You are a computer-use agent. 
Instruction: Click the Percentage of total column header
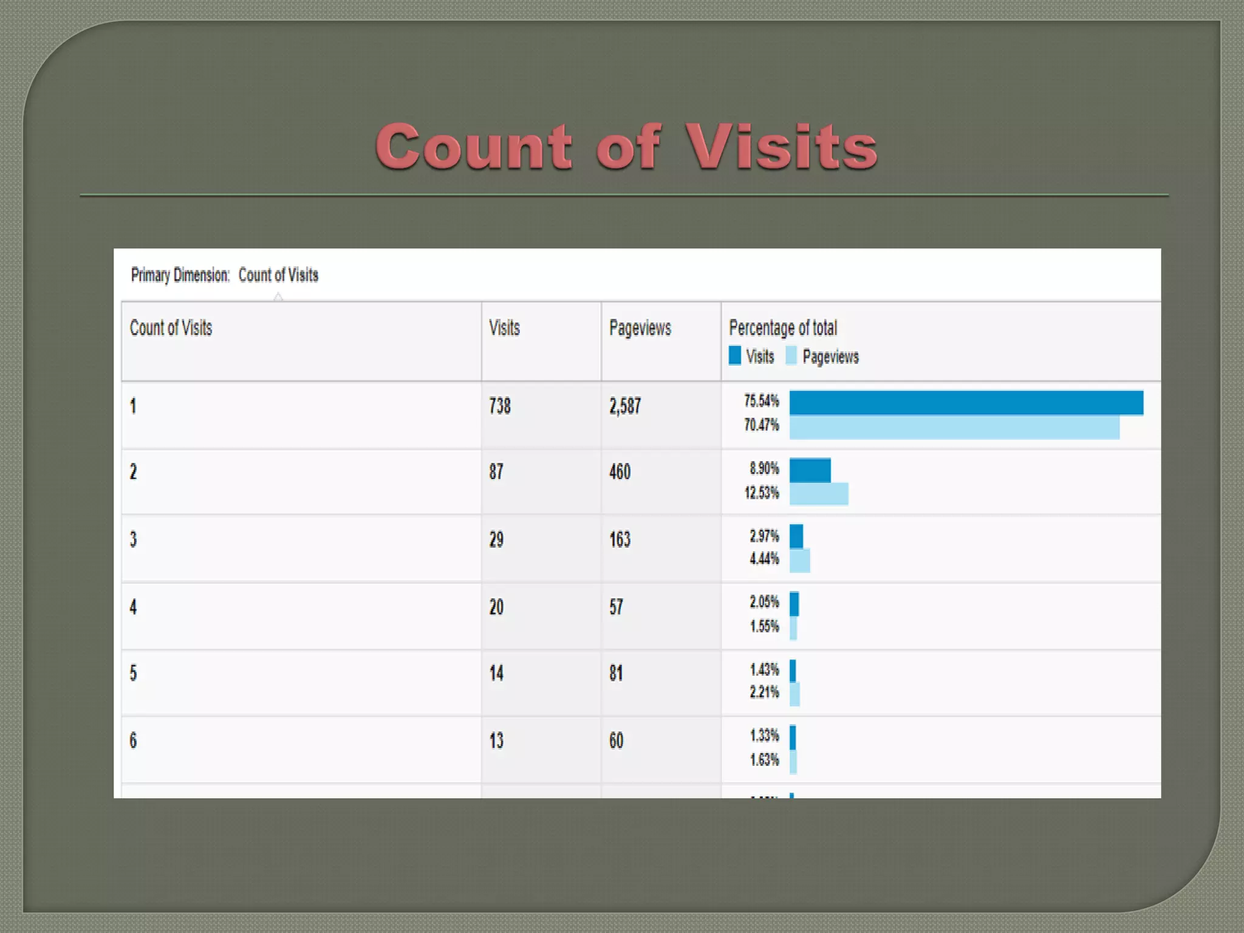(x=782, y=328)
